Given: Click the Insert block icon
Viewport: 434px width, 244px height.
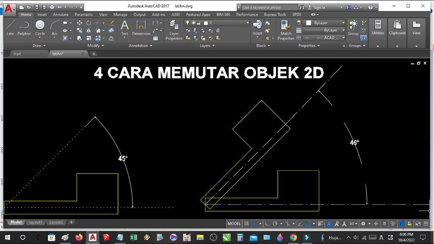Looking at the screenshot, I should click(x=257, y=27).
